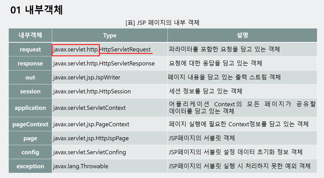Click the '내부객체' column header
Screen dimensions: 324x178
click(30, 35)
